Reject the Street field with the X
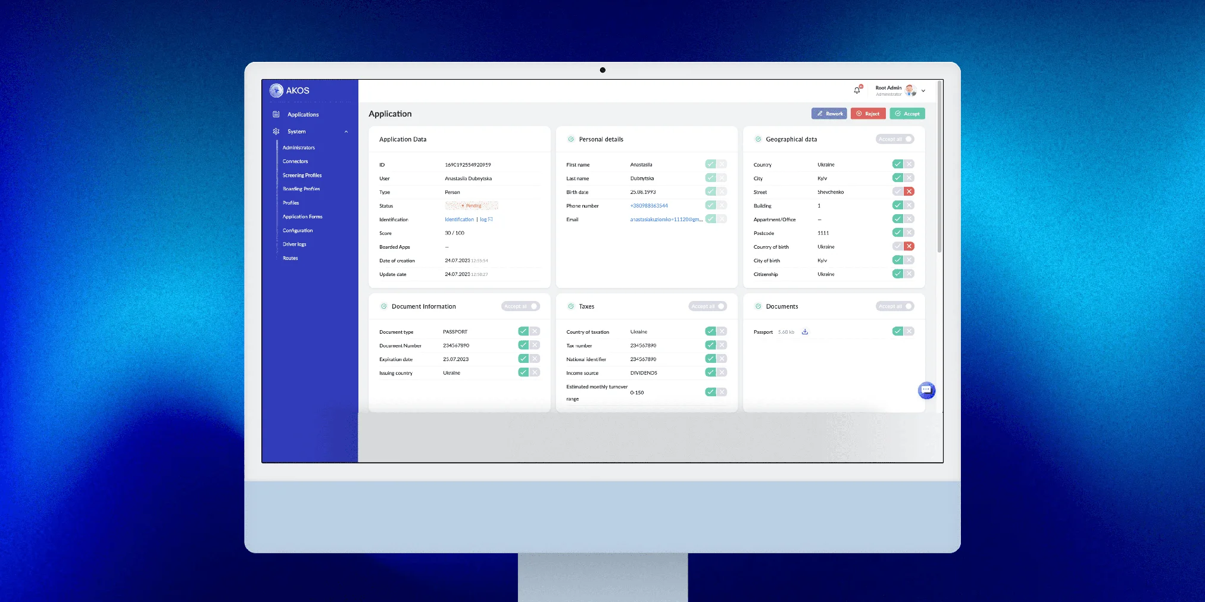 coord(909,192)
